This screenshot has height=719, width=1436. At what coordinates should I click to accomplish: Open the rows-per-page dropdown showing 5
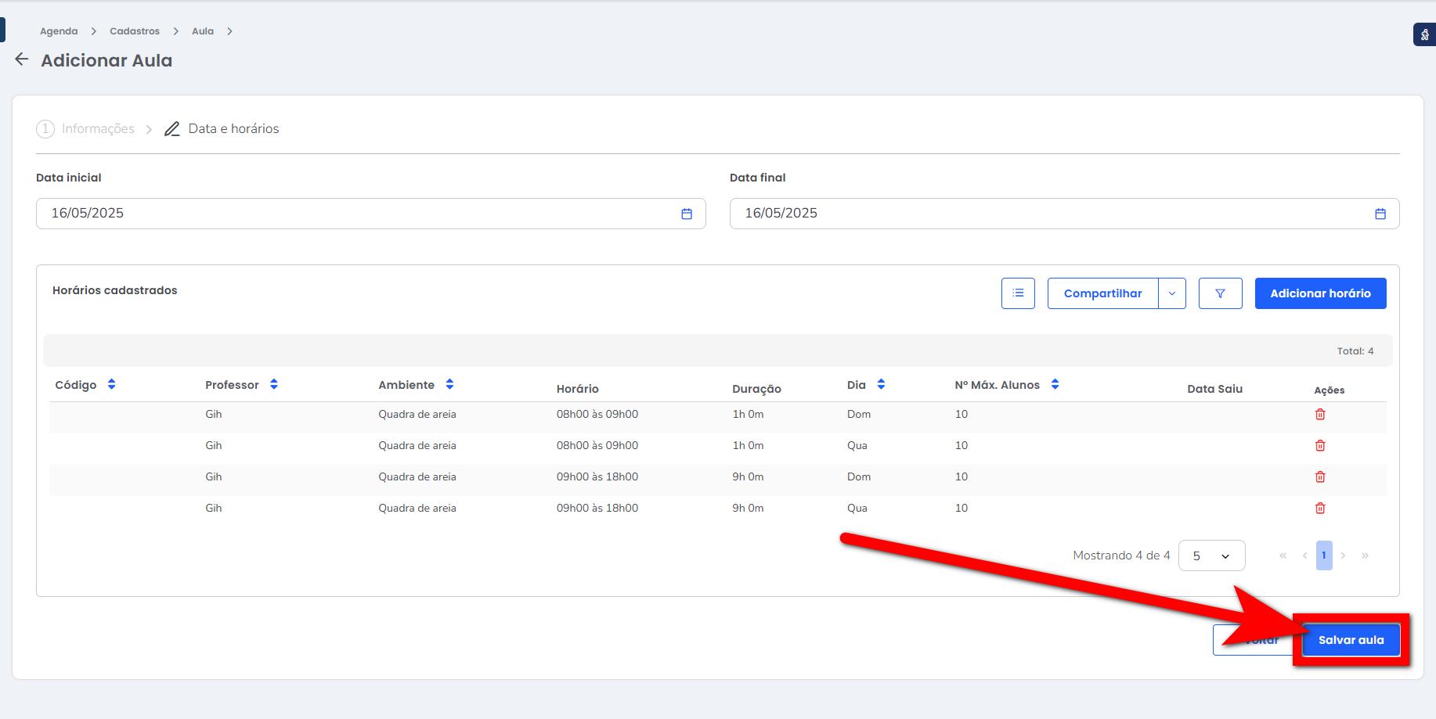click(1211, 555)
